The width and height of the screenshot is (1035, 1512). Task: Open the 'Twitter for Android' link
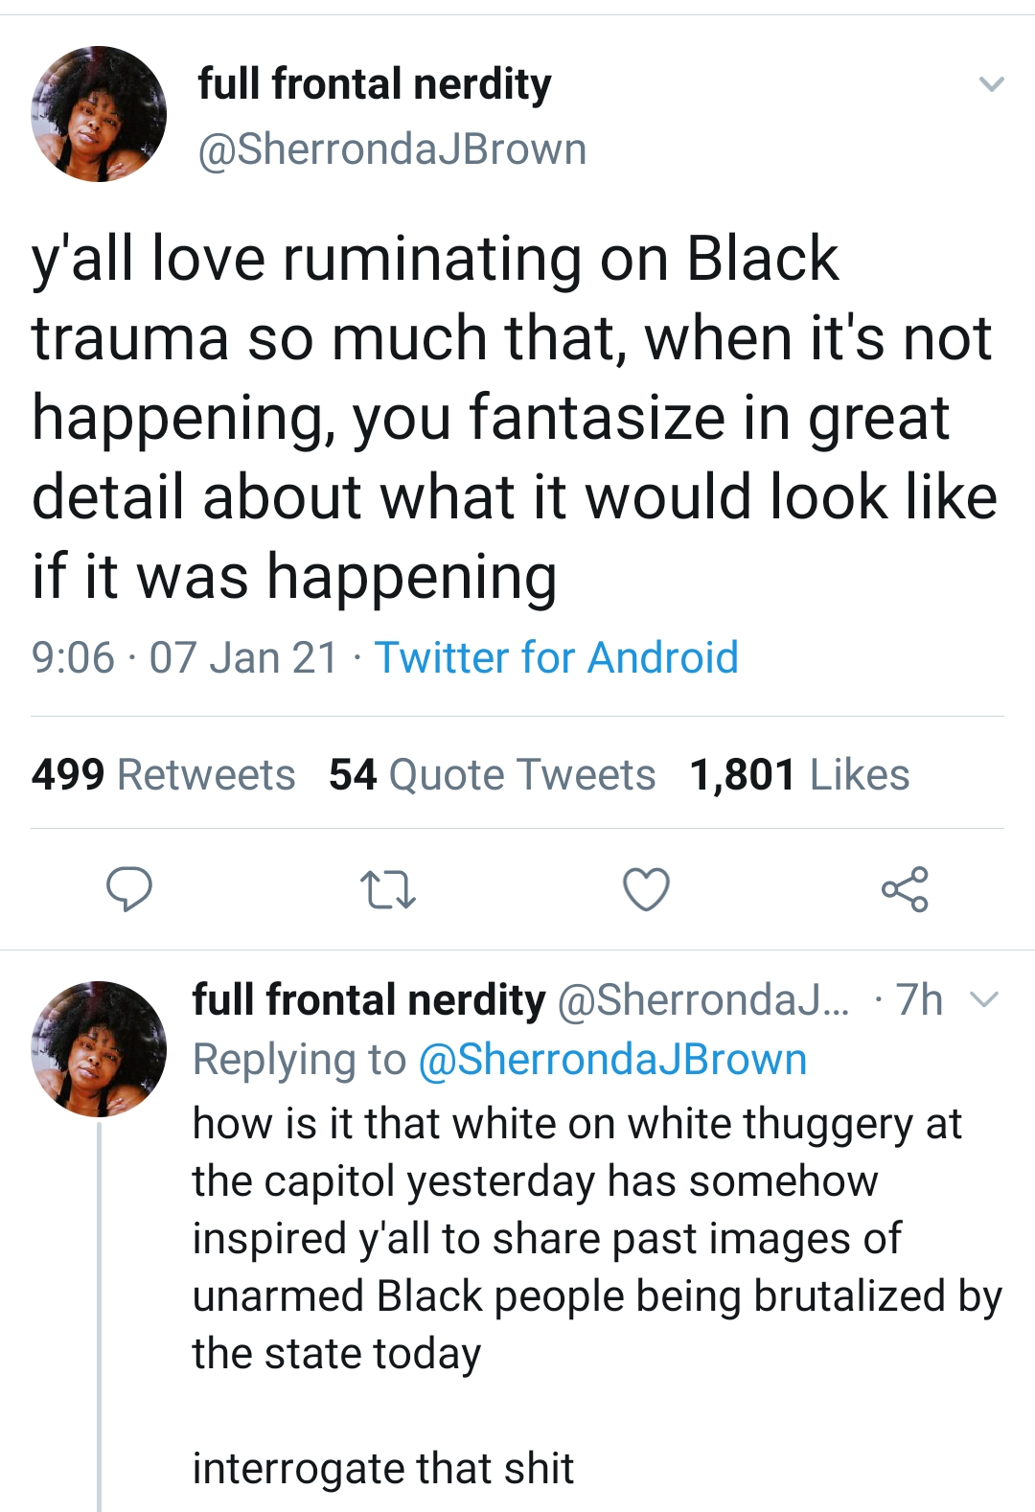(556, 658)
